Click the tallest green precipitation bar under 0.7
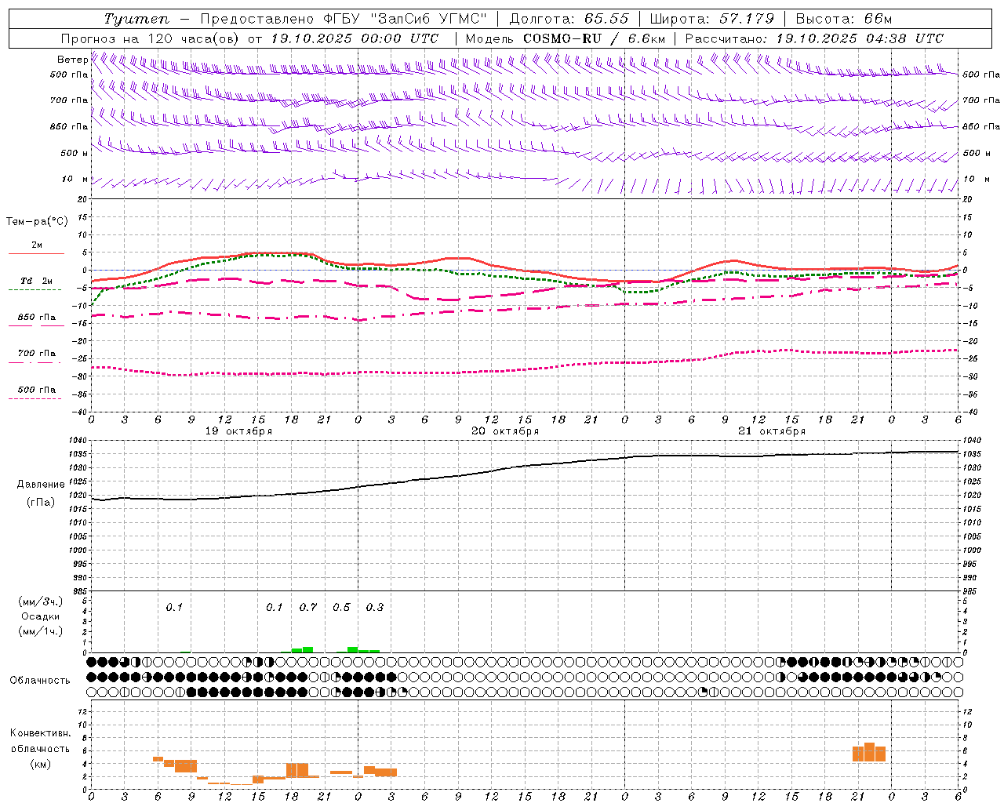This screenshot has height=803, width=1004. pos(308,649)
